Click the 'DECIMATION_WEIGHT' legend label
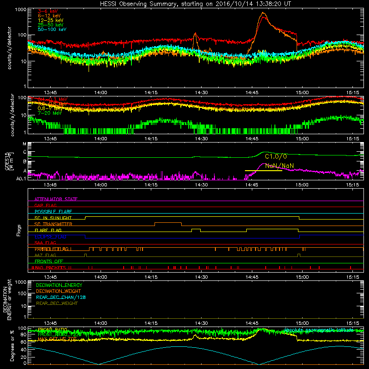369x369 pixels. tap(59, 291)
